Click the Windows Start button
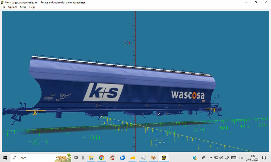The image size is (271, 162). pos(5,158)
